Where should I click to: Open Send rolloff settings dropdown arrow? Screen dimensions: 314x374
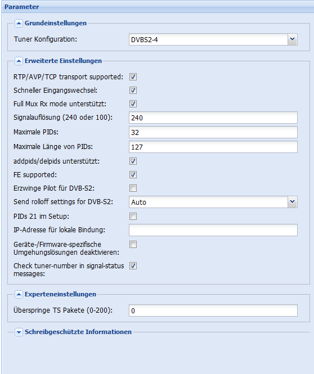point(293,202)
